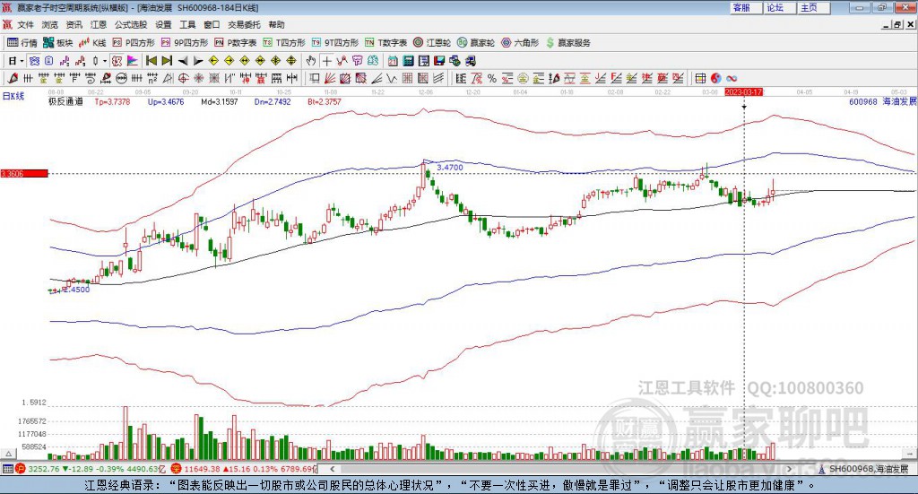Expand the candlestick style dropdown arrow

tap(105, 61)
